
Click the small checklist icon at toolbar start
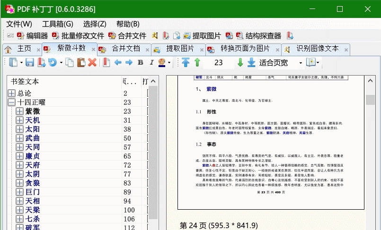coord(10,35)
